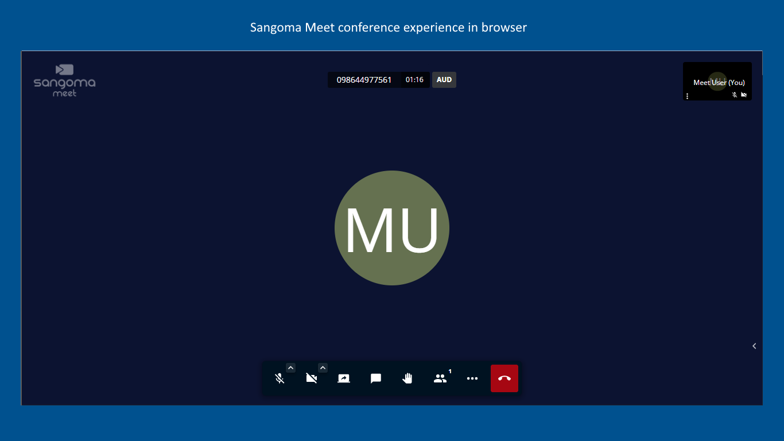Hang up the call
Image resolution: width=784 pixels, height=441 pixels.
504,378
